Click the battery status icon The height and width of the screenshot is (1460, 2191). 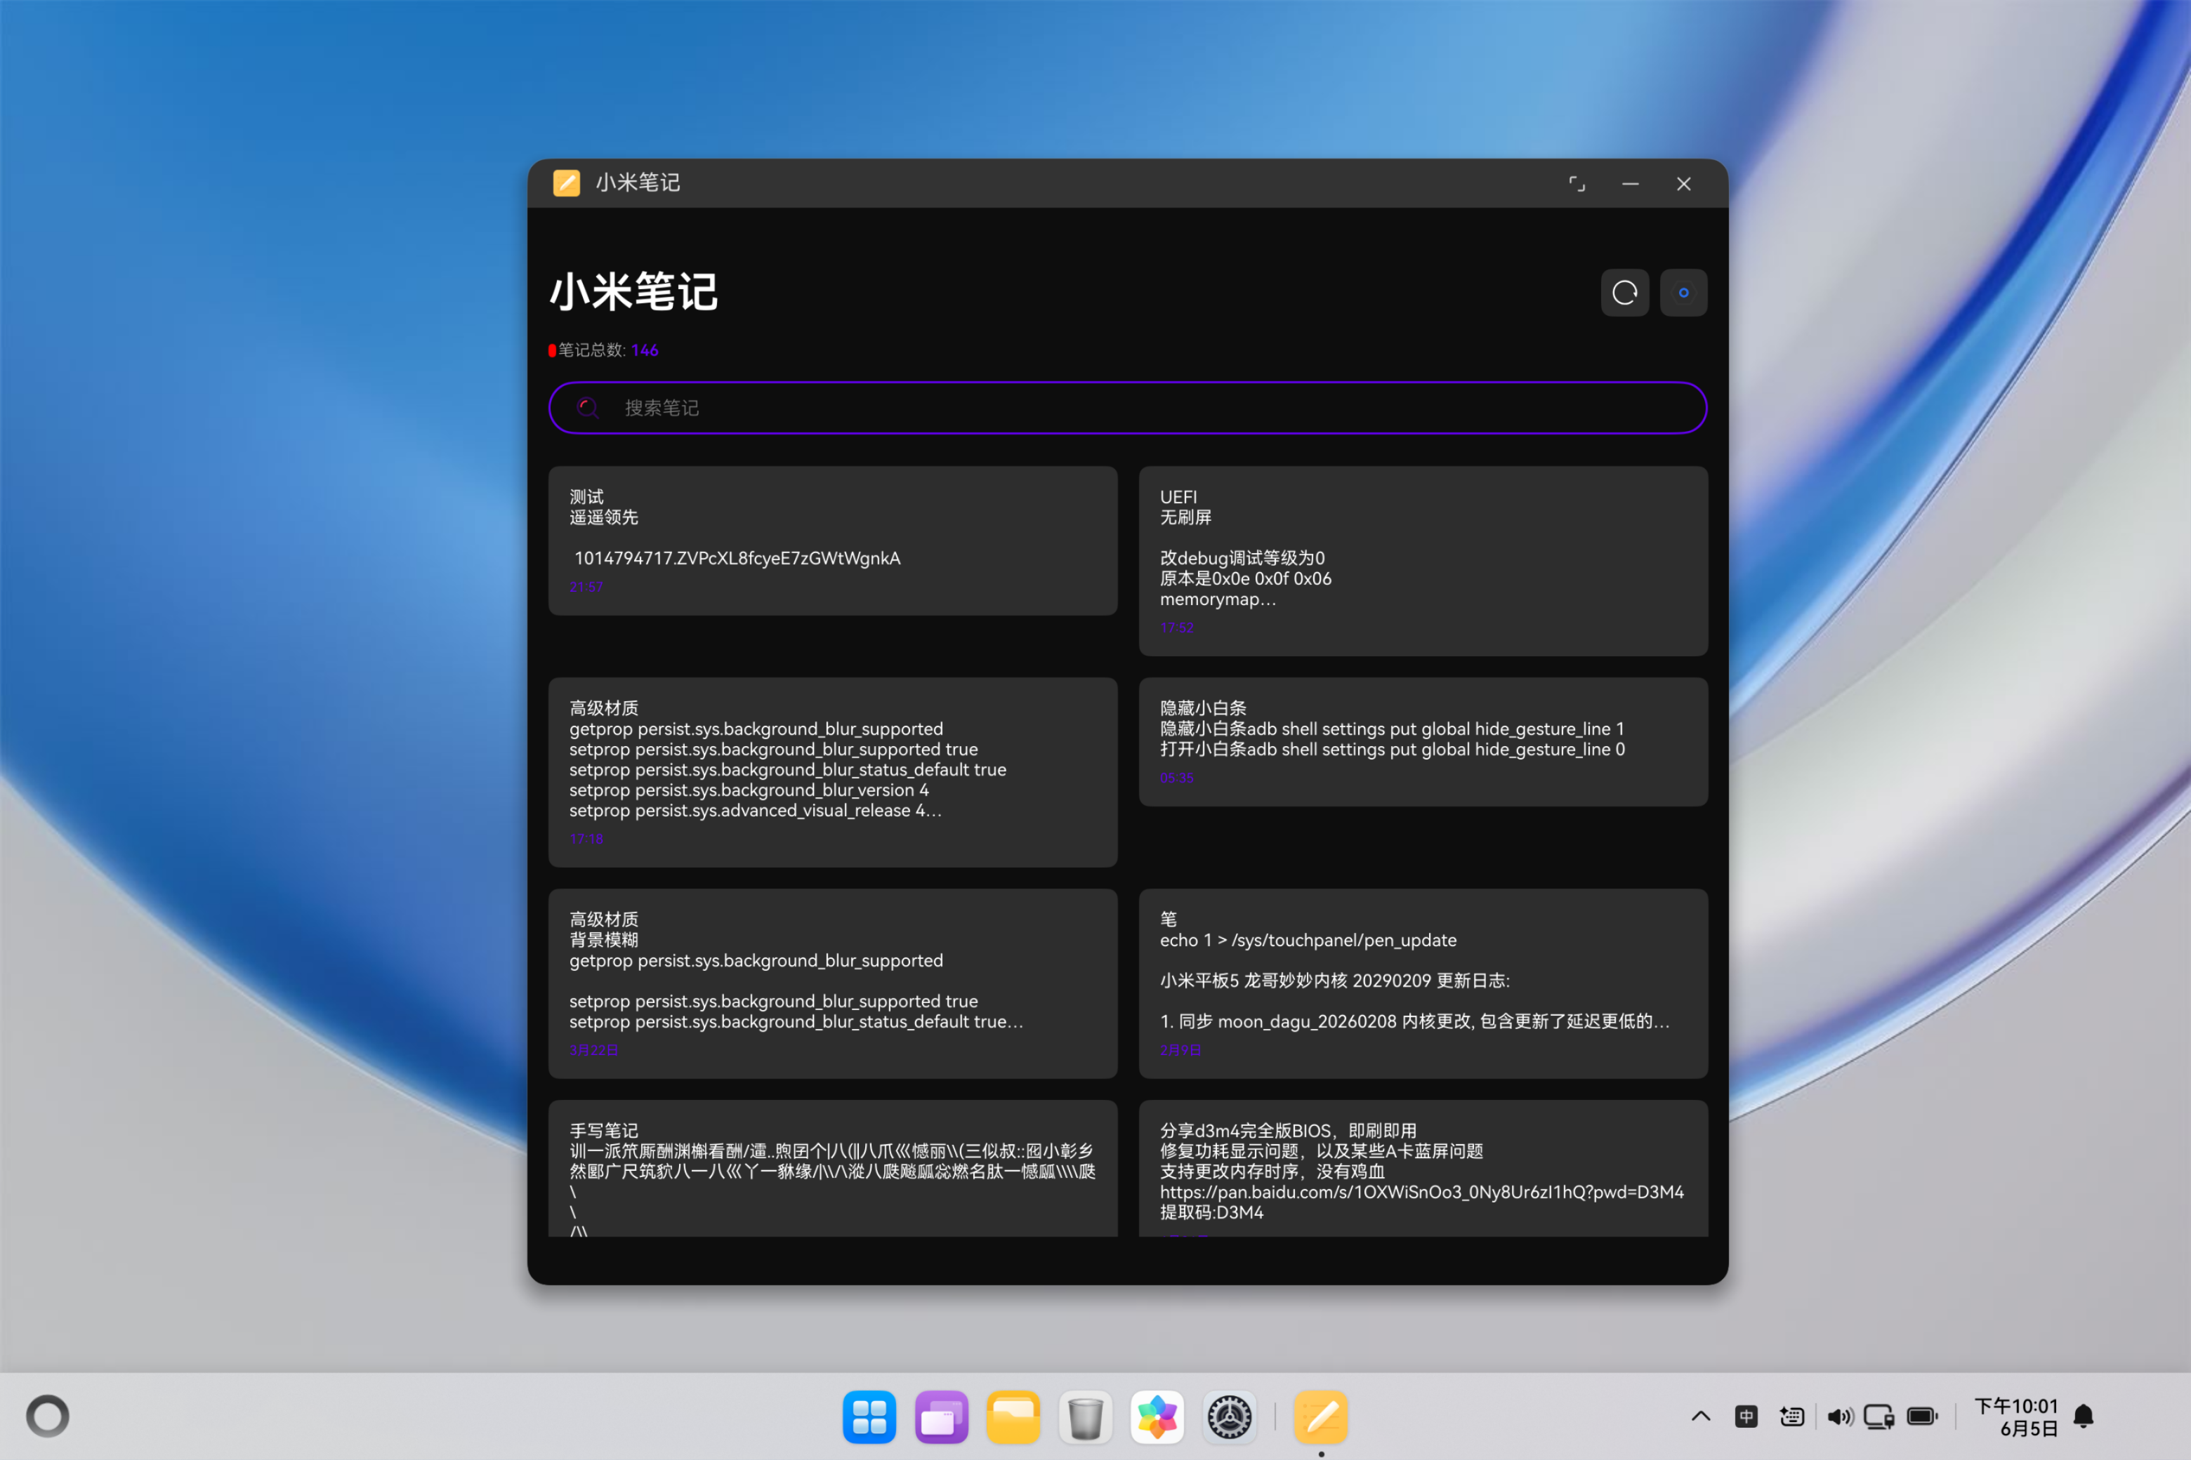(1923, 1416)
